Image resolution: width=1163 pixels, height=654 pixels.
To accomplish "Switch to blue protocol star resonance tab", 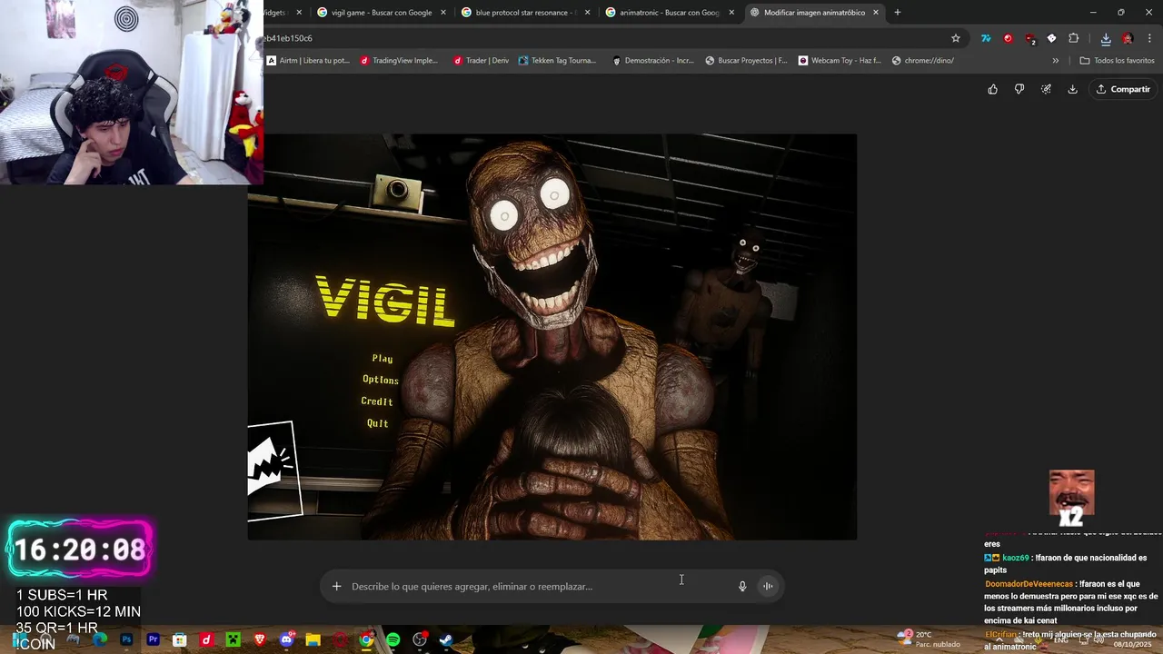I will [525, 13].
